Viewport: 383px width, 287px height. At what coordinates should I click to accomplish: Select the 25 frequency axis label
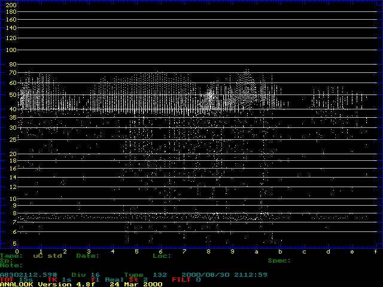[13, 140]
